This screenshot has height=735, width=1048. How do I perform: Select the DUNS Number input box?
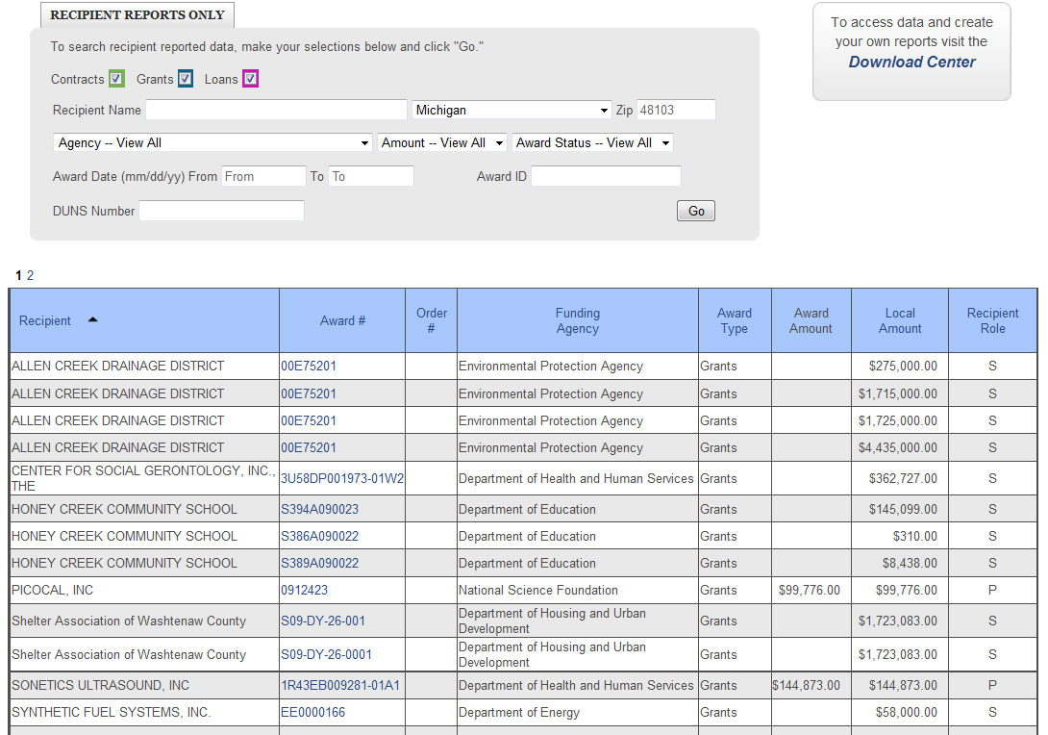pyautogui.click(x=221, y=211)
